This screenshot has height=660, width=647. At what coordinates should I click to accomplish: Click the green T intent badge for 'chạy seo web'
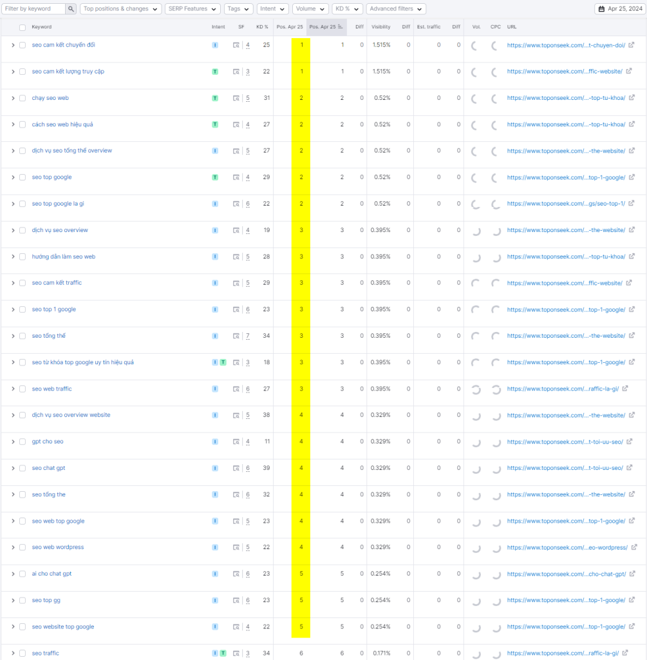coord(215,99)
